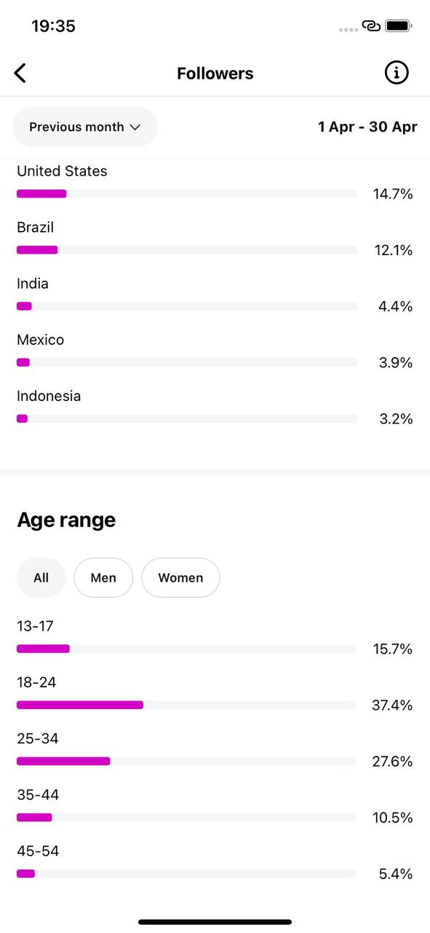Open the info icon in header

[397, 72]
